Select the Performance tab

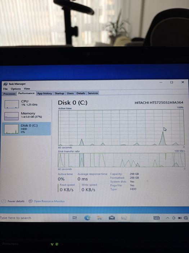26,93
